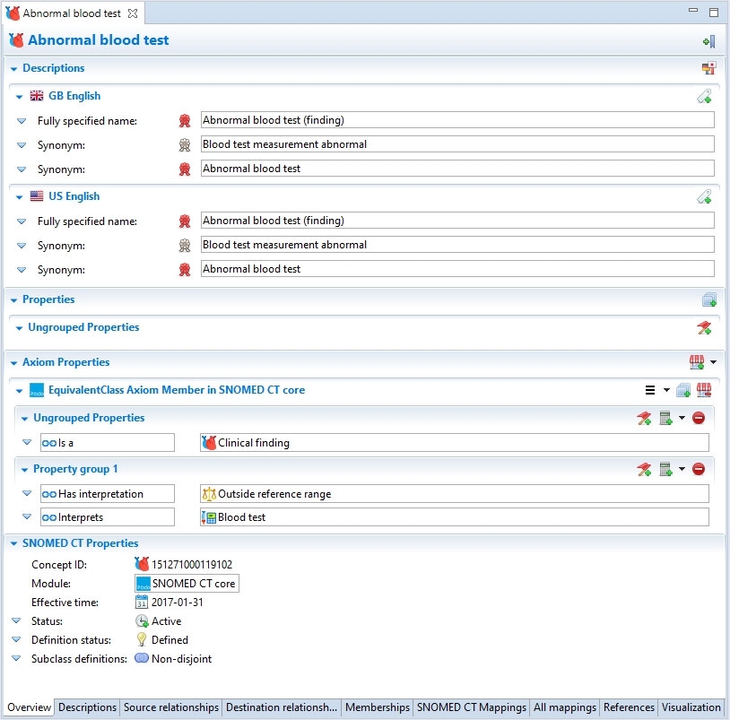
Task: Click add description icon in US English section
Action: pos(704,197)
